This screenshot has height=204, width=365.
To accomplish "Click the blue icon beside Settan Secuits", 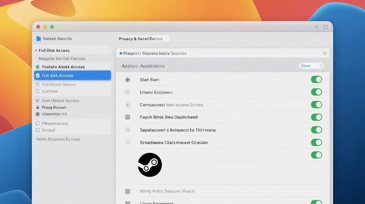I will pos(38,38).
